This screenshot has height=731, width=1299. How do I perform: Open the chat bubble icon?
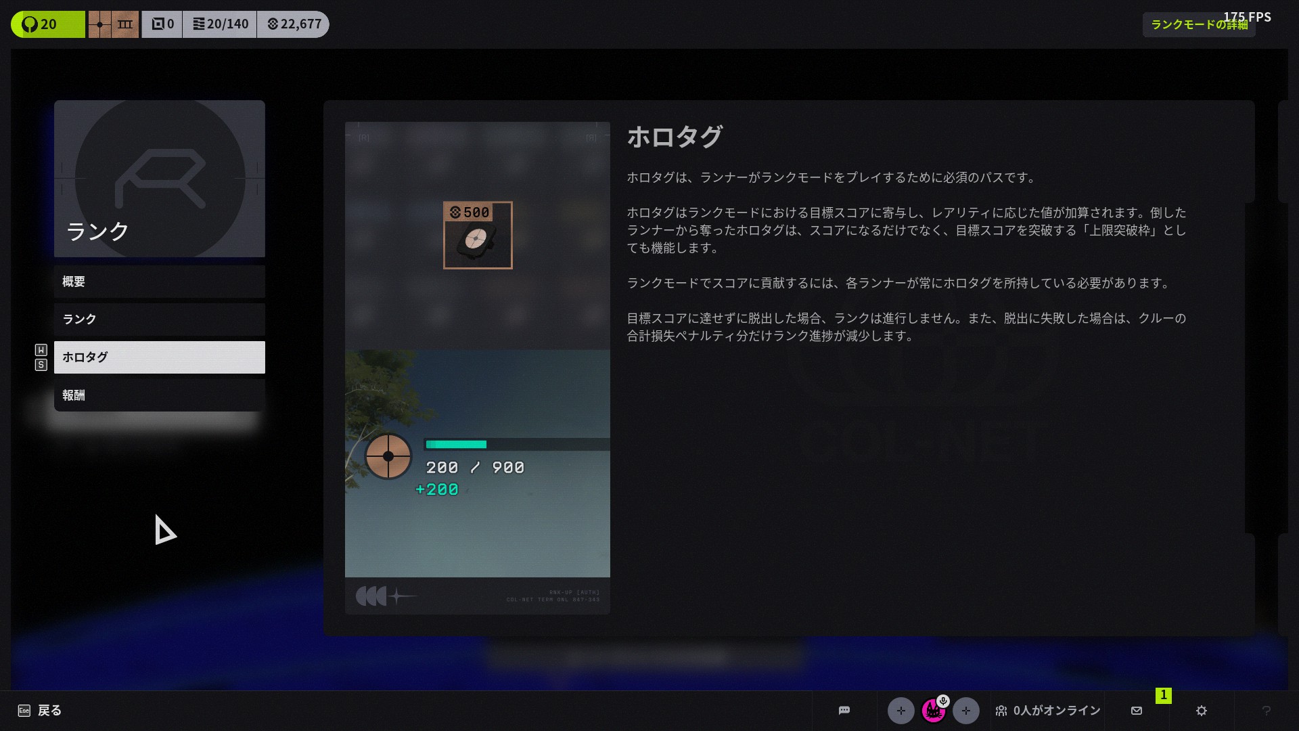click(844, 710)
